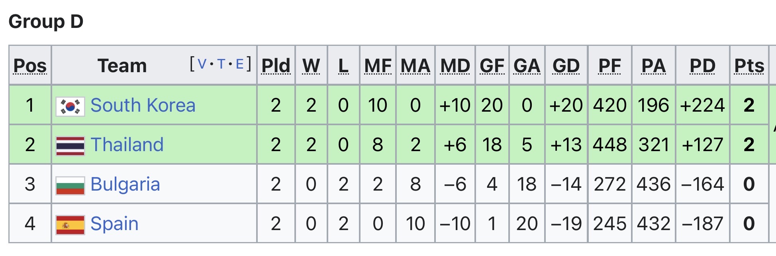The height and width of the screenshot is (256, 776).
Task: Click the MD column header abbreviation
Action: click(455, 66)
